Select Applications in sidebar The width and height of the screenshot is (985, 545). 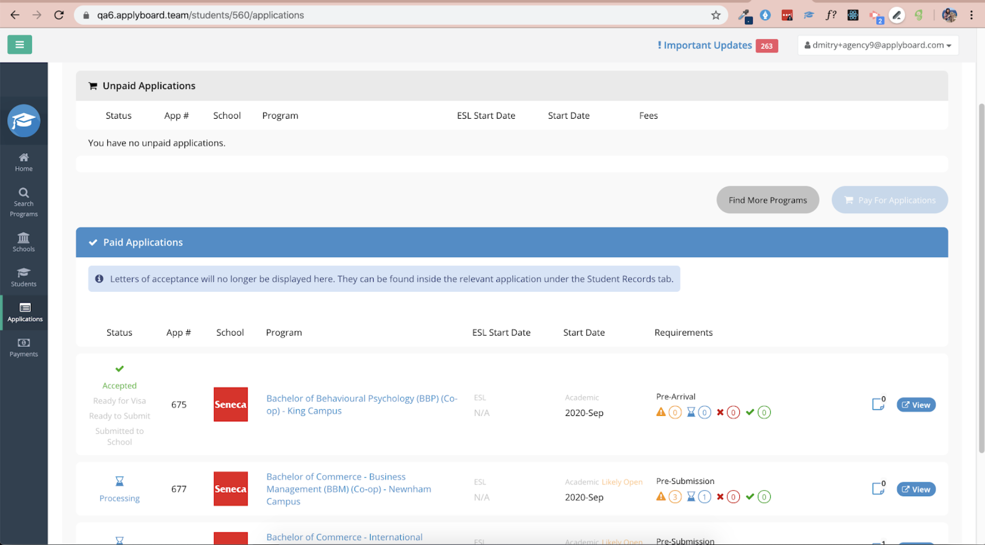click(25, 313)
